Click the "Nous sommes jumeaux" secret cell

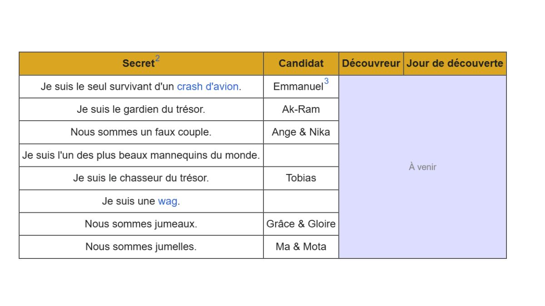click(141, 224)
